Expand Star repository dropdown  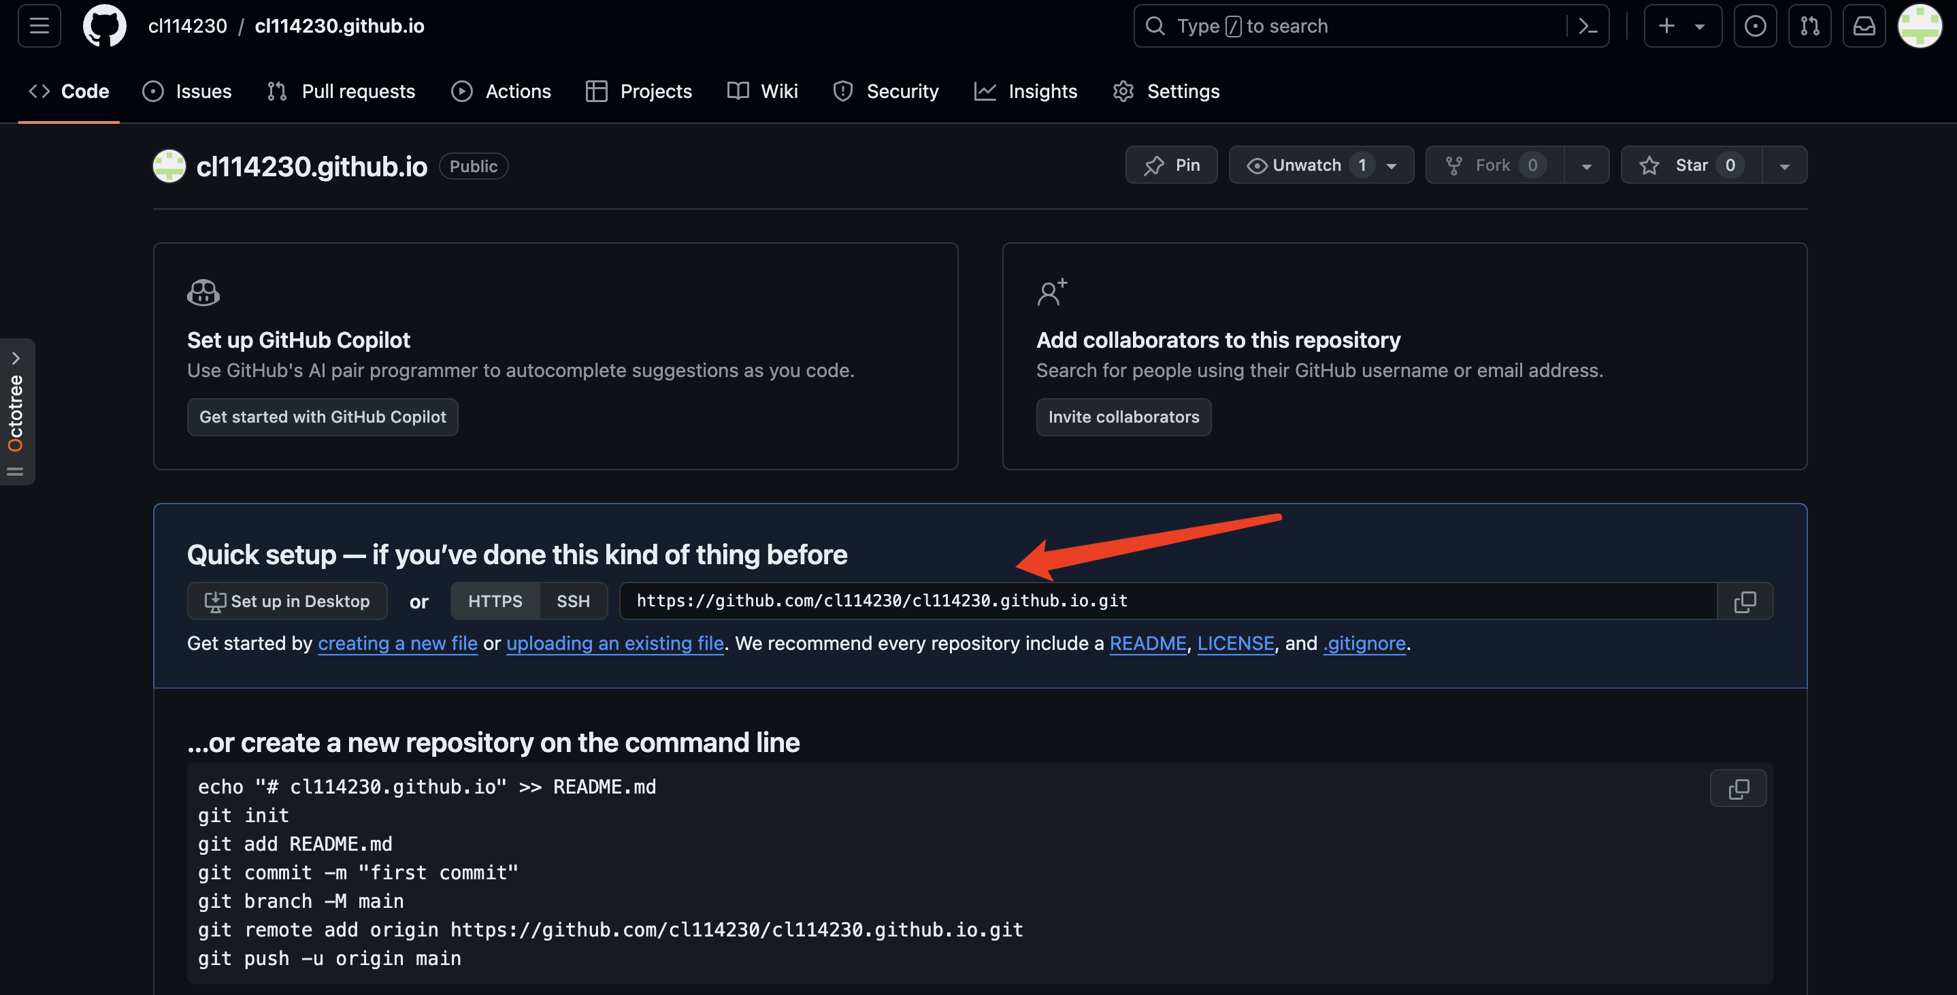[1785, 164]
